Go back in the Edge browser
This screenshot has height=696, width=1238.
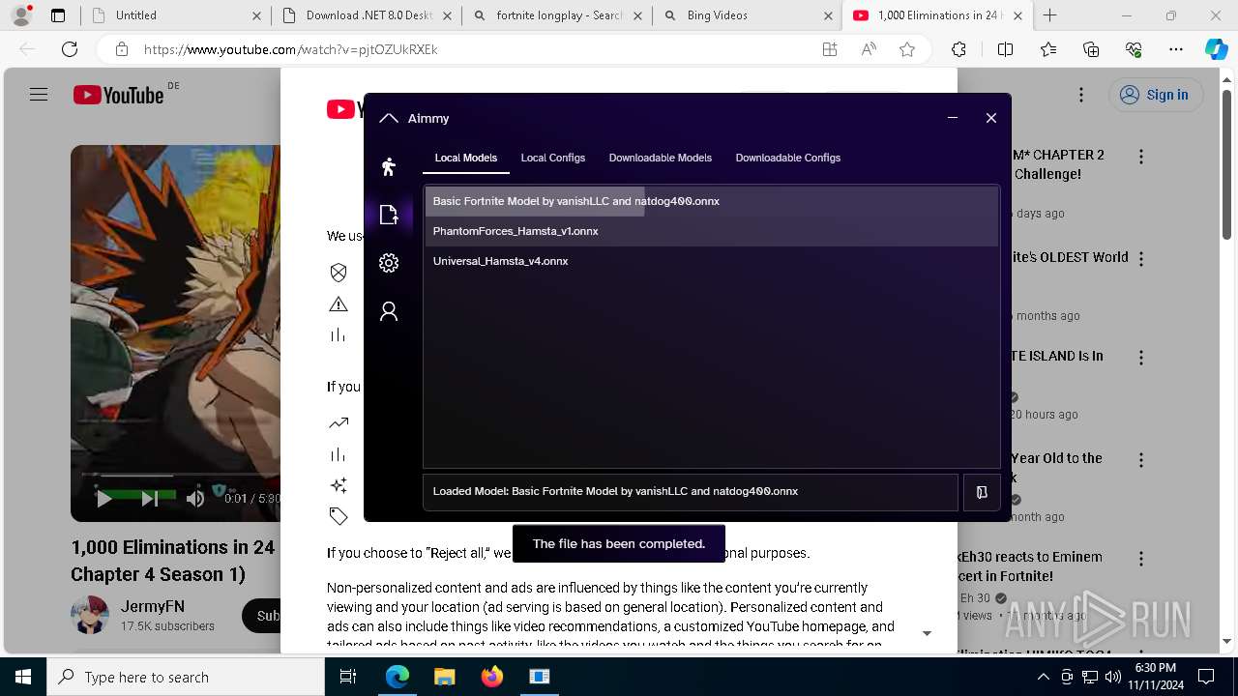[x=27, y=49]
